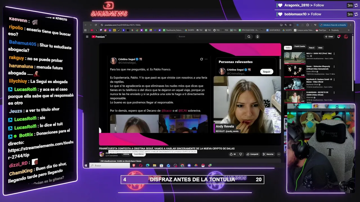Open the SHUR WORLD bookmark
The width and height of the screenshot is (360, 202).
(x=273, y=30)
